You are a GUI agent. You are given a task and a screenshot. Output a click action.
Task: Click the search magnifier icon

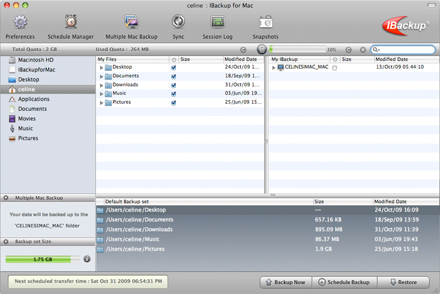376,50
